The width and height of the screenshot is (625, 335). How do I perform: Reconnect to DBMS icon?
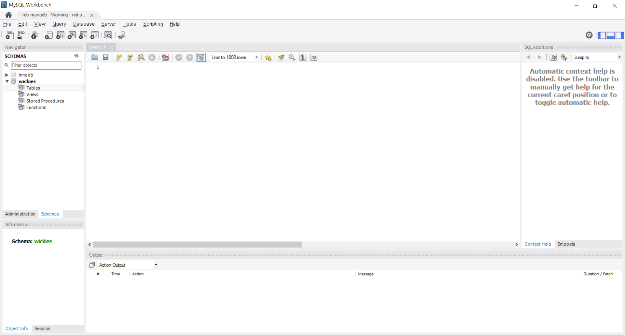pos(122,35)
